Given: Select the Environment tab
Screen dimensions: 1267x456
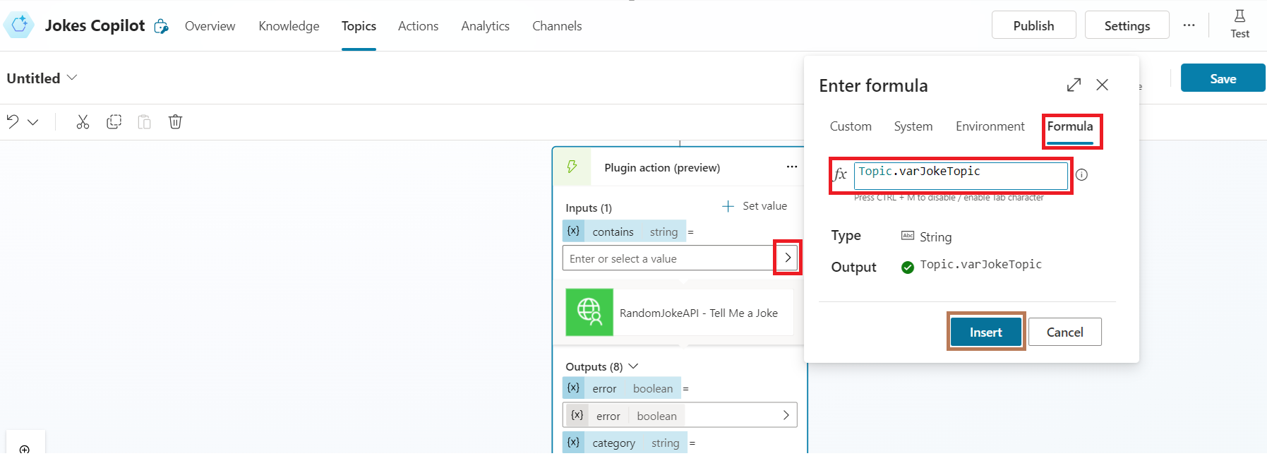Looking at the screenshot, I should click(x=990, y=126).
